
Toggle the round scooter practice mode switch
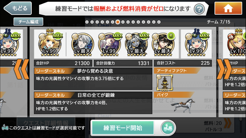[168, 128]
